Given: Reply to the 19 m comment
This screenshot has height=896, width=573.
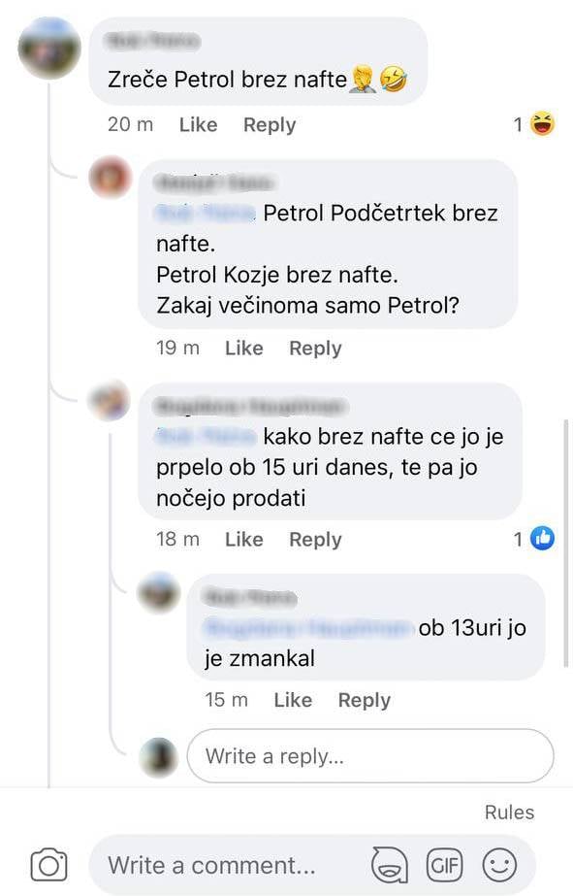Looking at the screenshot, I should tap(315, 348).
